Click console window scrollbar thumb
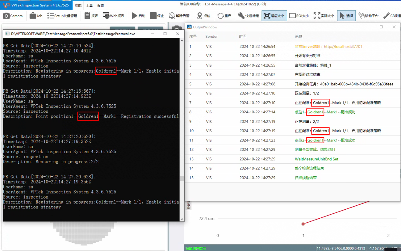 pyautogui.click(x=182, y=179)
